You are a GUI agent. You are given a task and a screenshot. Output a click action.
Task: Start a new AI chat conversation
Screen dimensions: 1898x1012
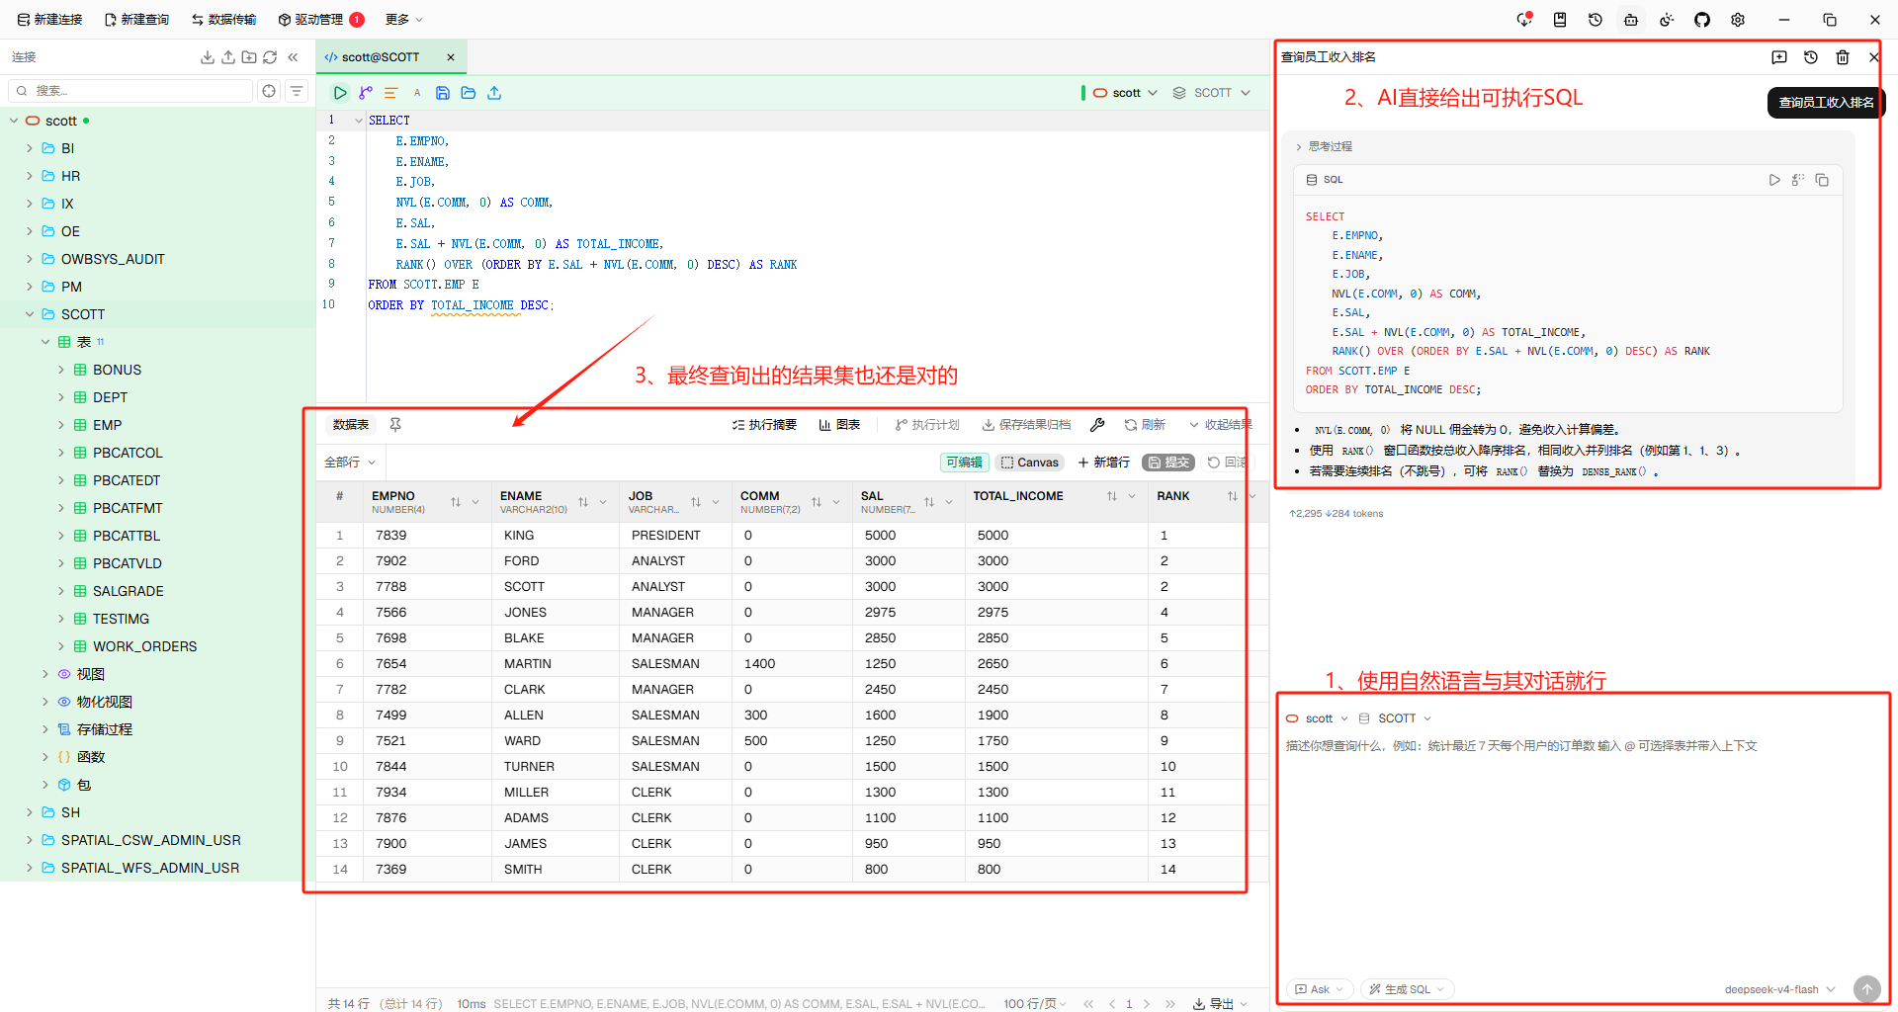[1779, 57]
